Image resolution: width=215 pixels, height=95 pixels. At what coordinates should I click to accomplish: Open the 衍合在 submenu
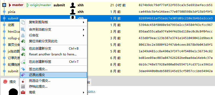[x=54, y=35]
